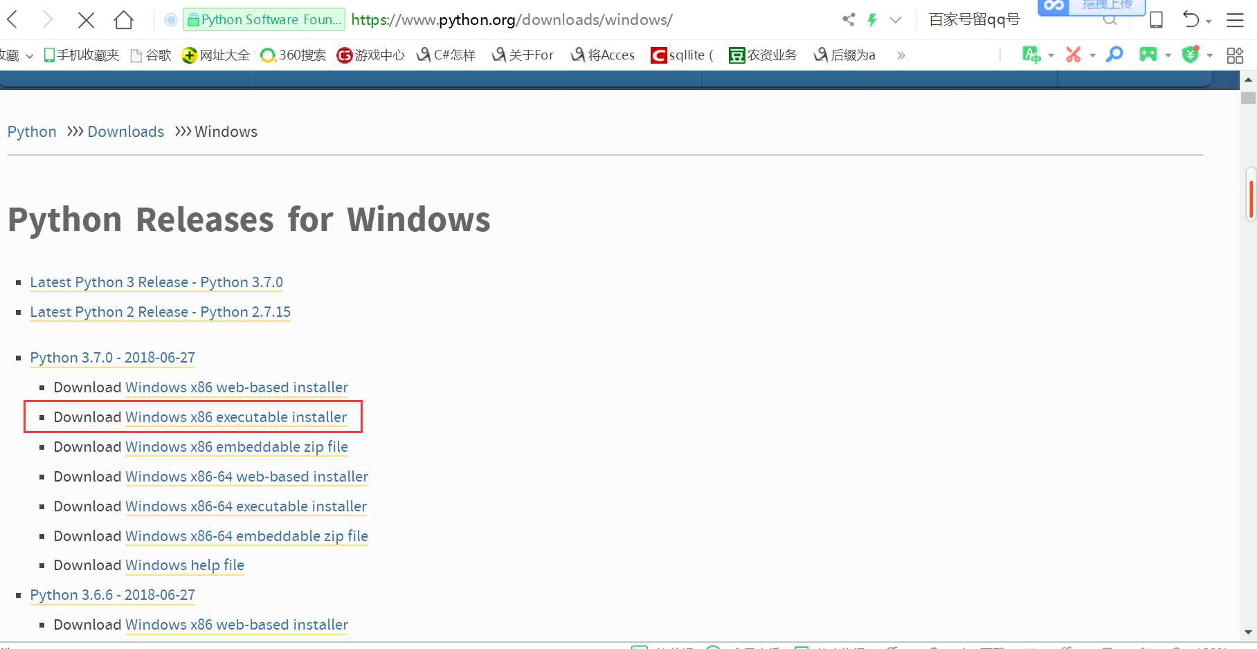Click the Windows breadcrumb text

226,131
